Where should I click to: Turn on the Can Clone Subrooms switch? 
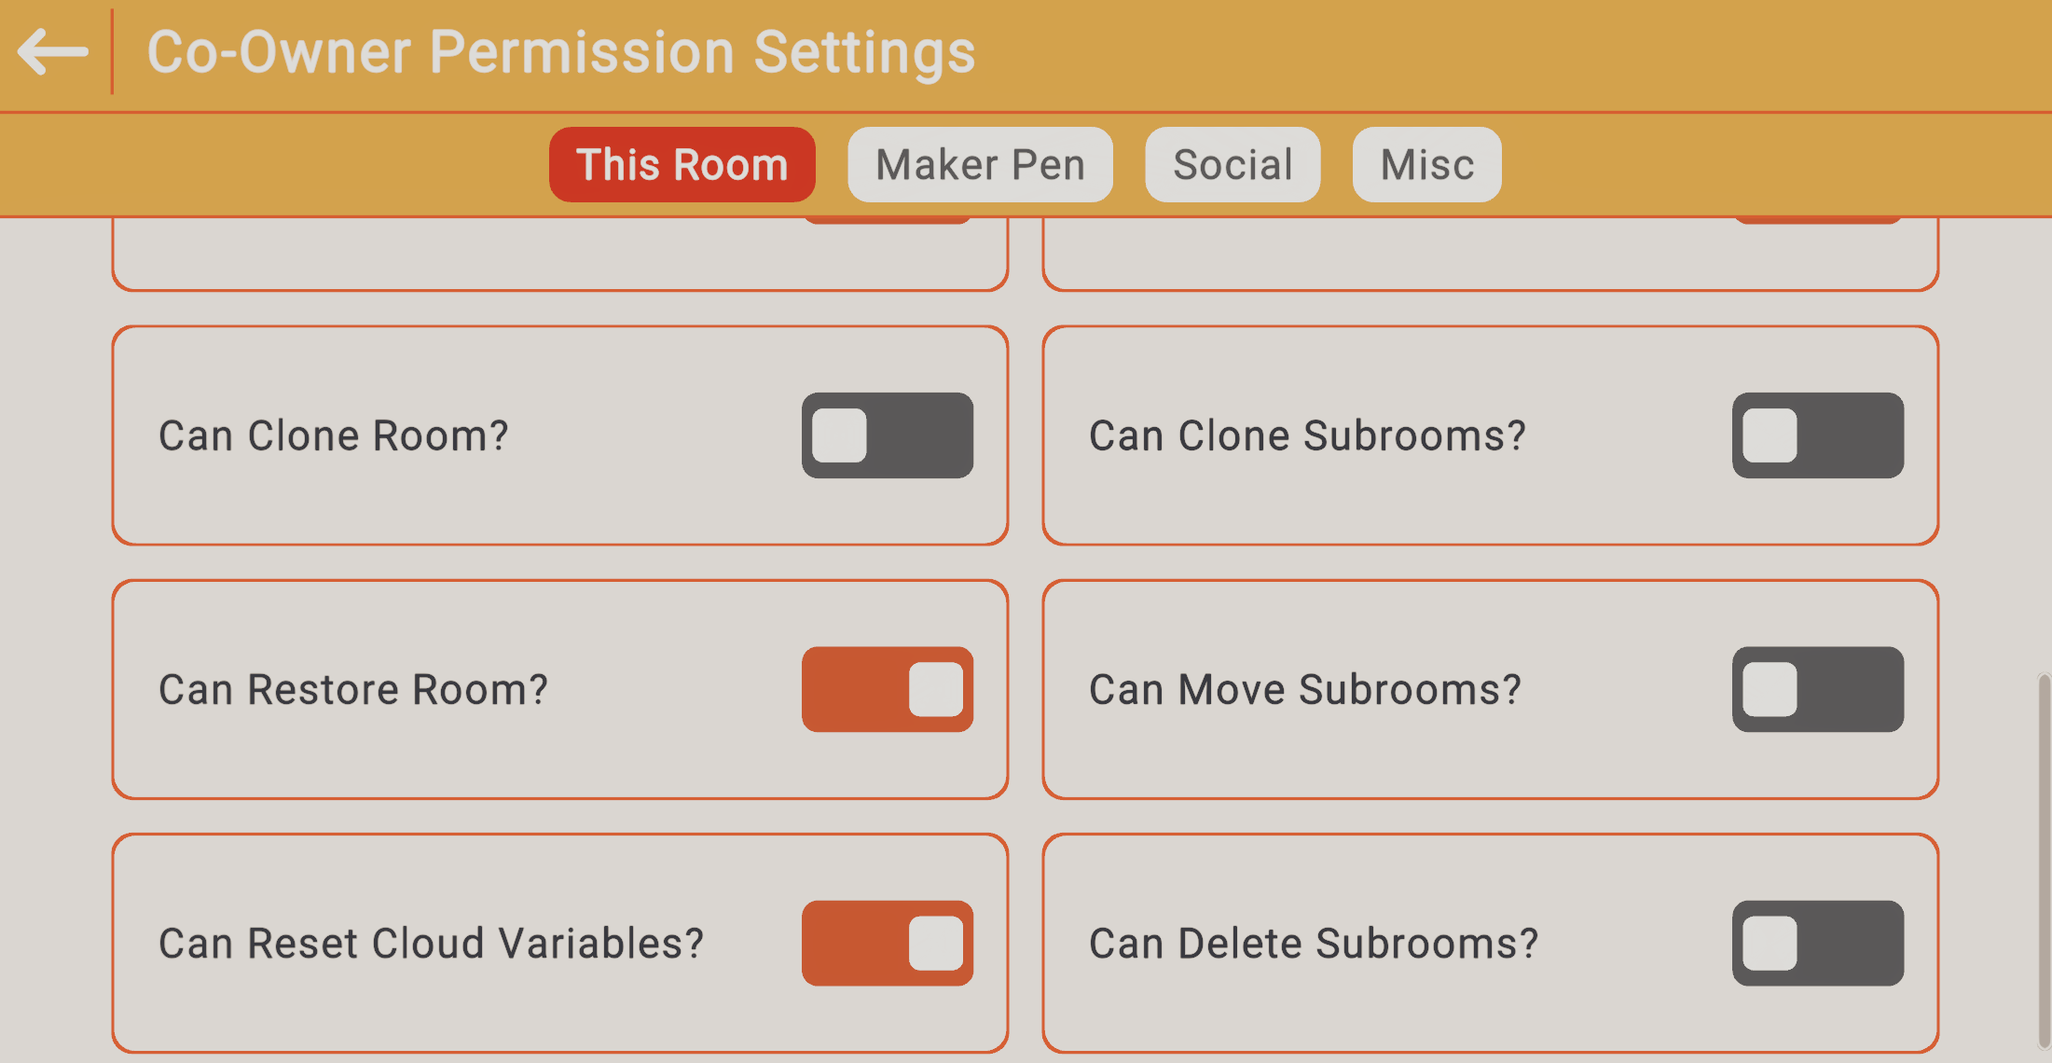(1817, 435)
